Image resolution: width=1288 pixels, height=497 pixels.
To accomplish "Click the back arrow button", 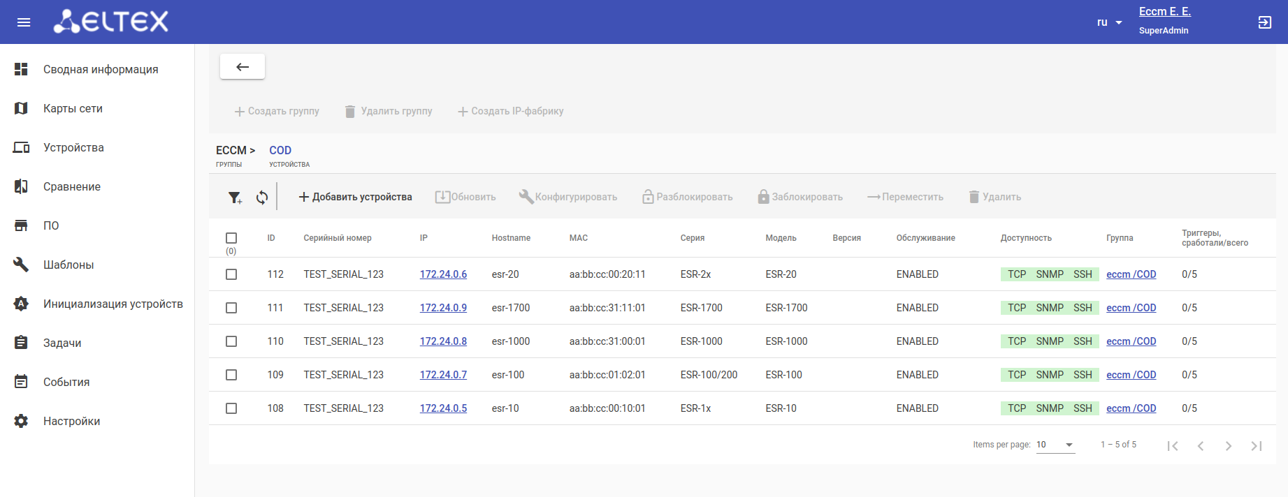I will click(243, 67).
